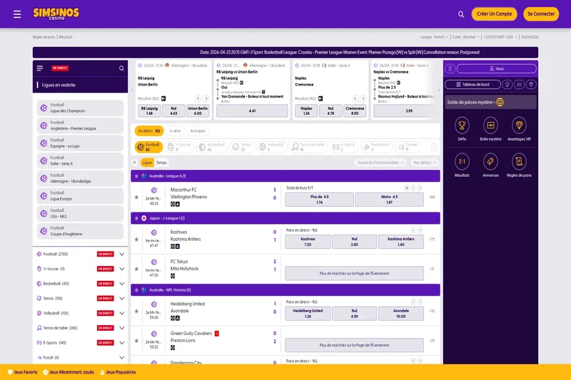Open the Avantages VIP diamond icon
Image resolution: width=571 pixels, height=380 pixels.
point(519,125)
